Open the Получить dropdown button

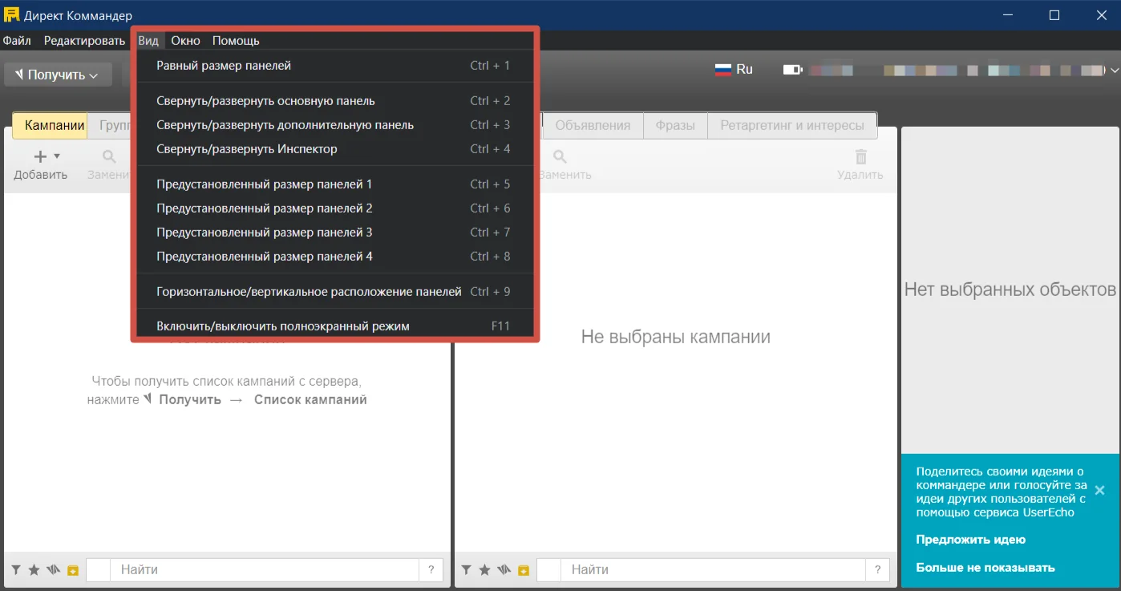tap(58, 75)
